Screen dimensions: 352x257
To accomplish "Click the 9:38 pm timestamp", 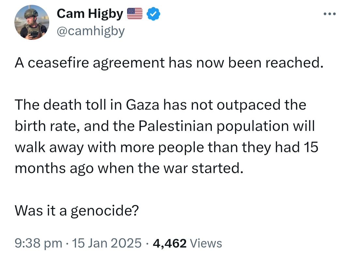I will click(38, 243).
